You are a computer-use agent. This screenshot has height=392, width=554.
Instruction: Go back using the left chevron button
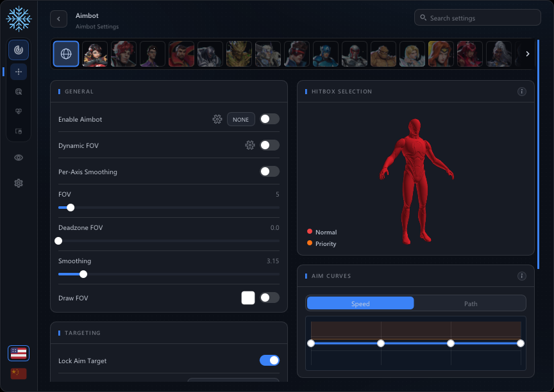[x=58, y=19]
